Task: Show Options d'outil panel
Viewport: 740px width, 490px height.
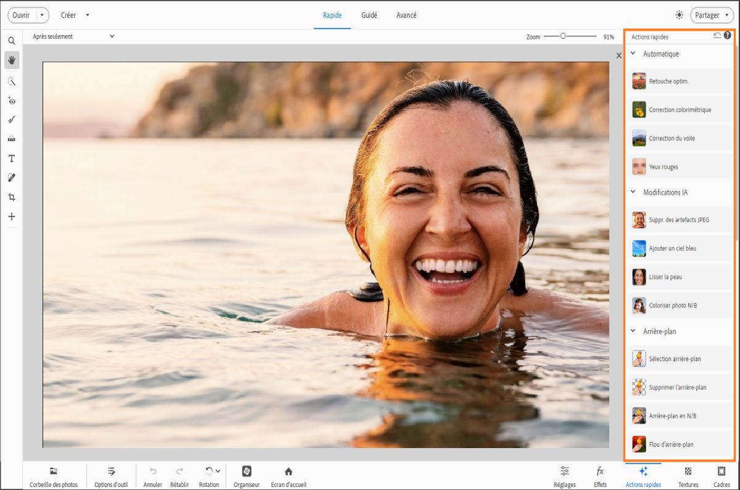Action: [x=111, y=476]
